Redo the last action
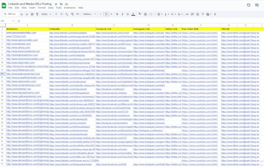264x167 pixels. point(27,14)
